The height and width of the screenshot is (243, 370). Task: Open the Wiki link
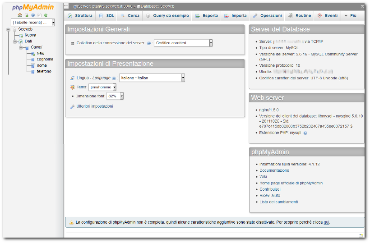(263, 177)
